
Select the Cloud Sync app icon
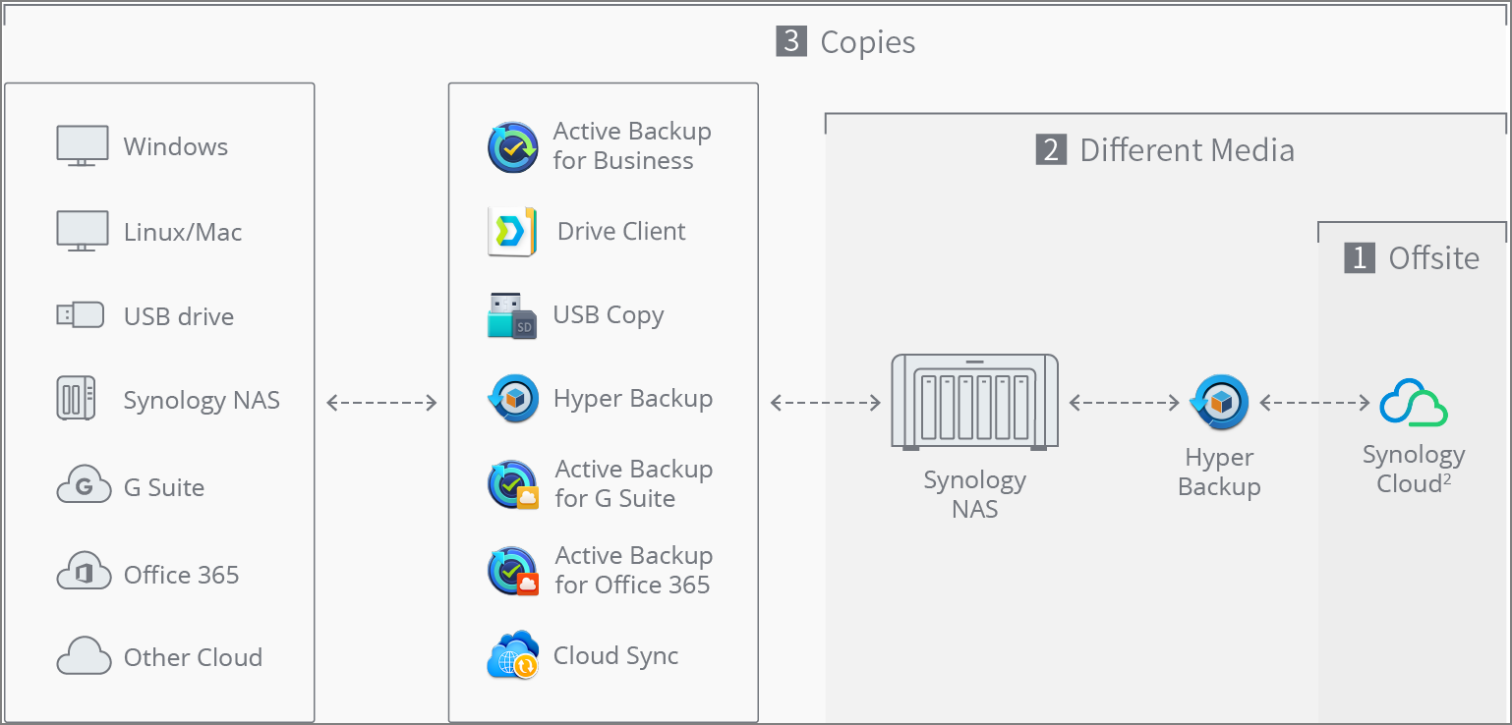[x=513, y=655]
